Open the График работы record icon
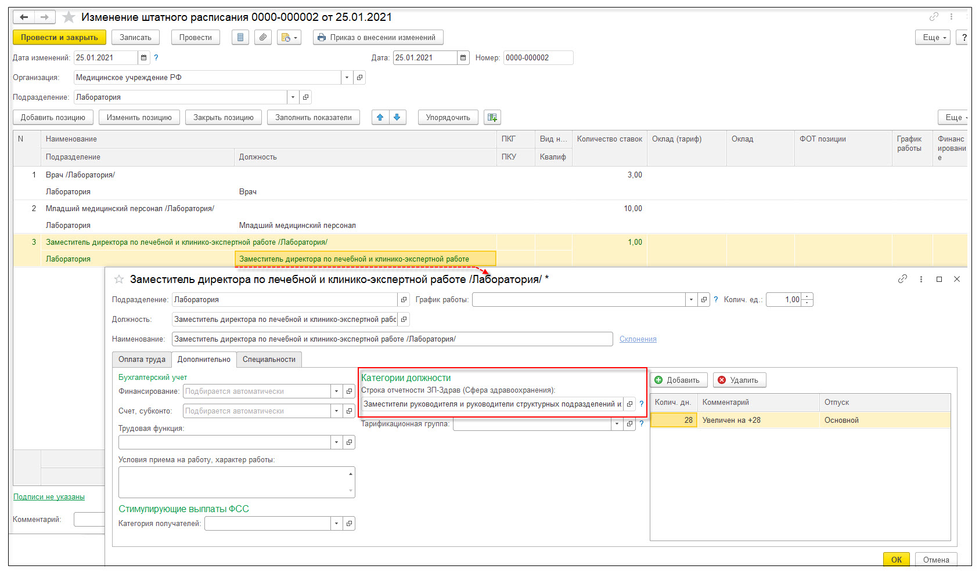Viewport: 979px width, 573px height. [x=704, y=299]
